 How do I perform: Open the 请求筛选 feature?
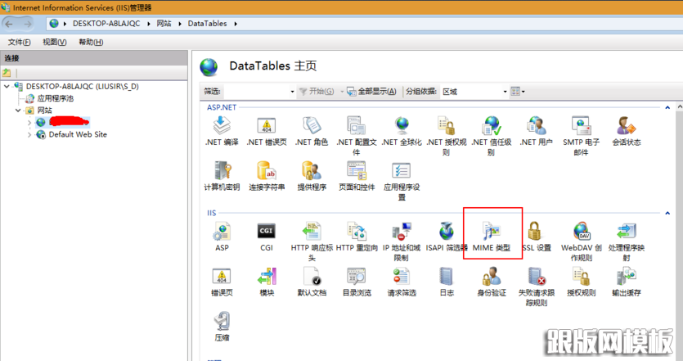pos(402,282)
